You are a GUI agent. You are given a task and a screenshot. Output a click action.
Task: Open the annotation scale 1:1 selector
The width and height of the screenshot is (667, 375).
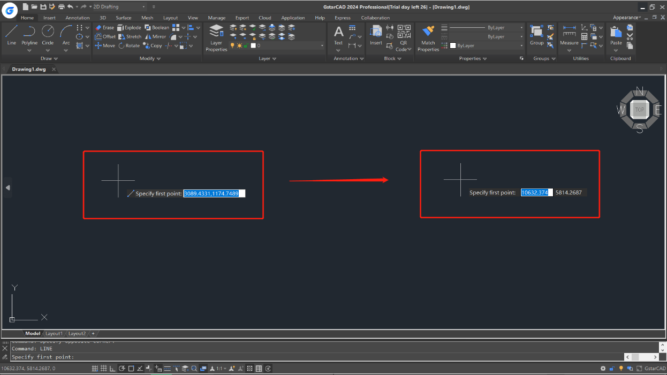pos(219,369)
